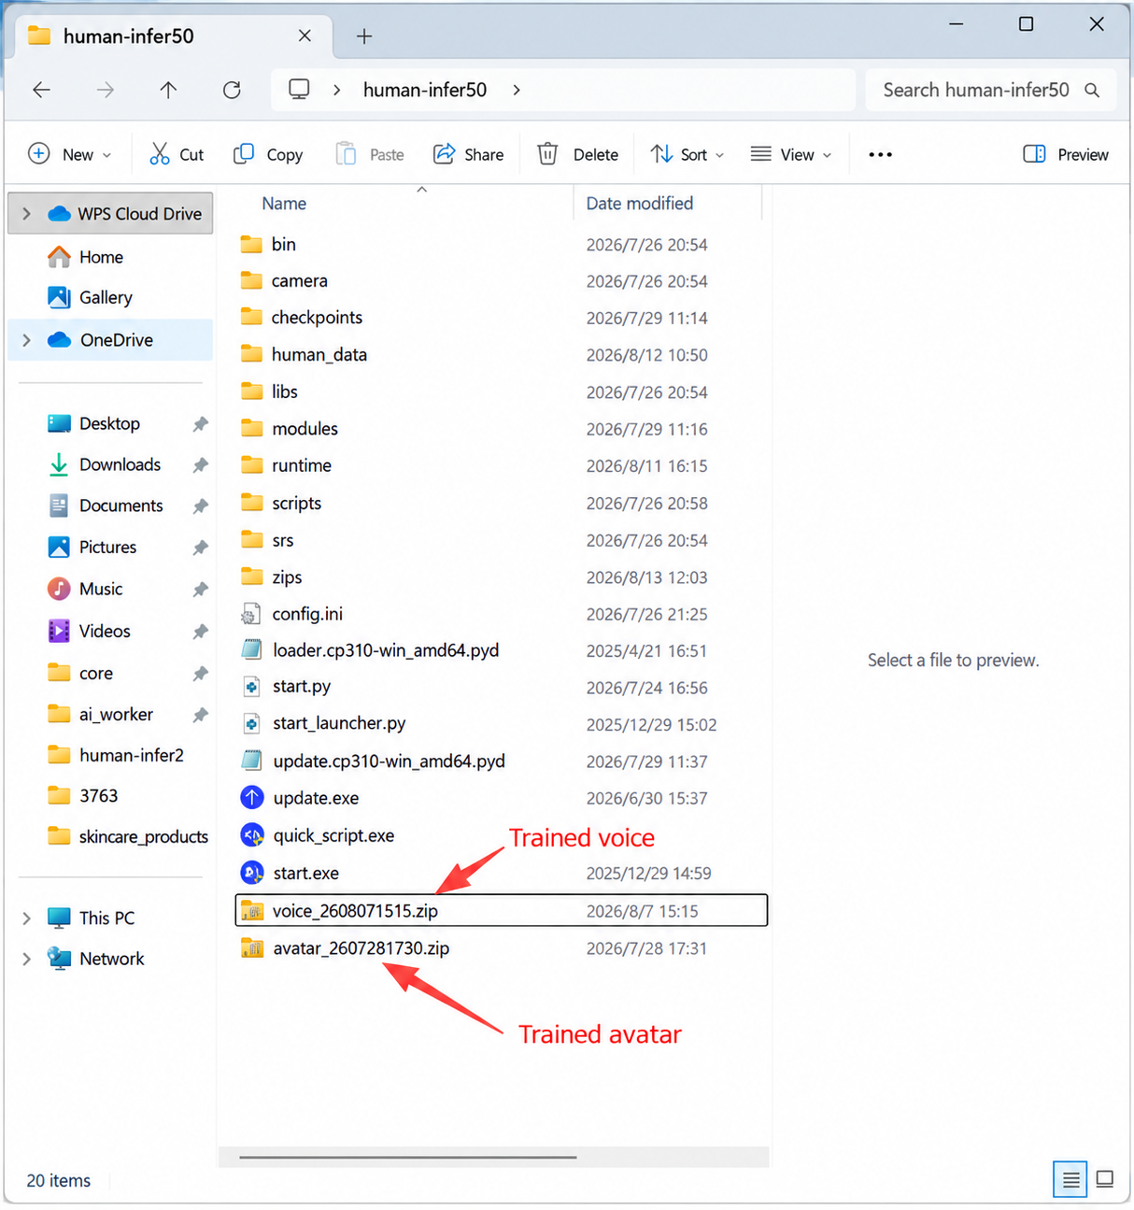Click human-infer50 in the address breadcrumb

(x=425, y=90)
